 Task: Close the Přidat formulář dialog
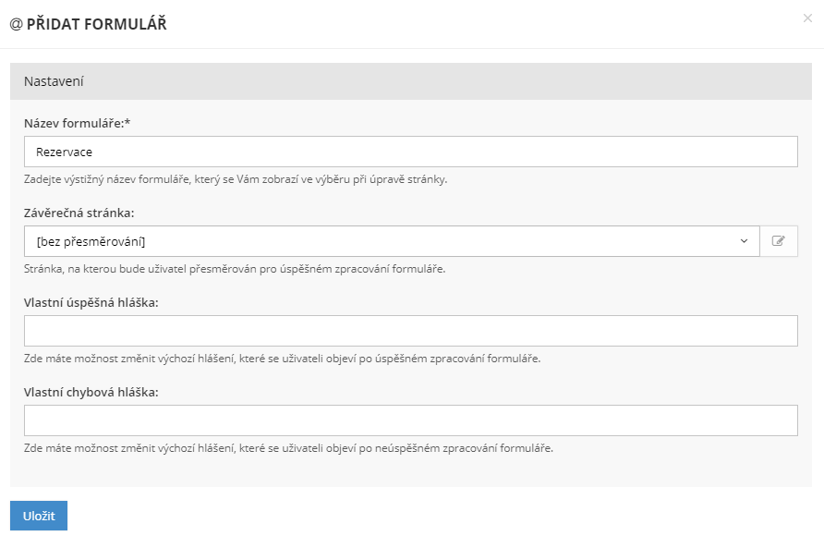tap(807, 18)
